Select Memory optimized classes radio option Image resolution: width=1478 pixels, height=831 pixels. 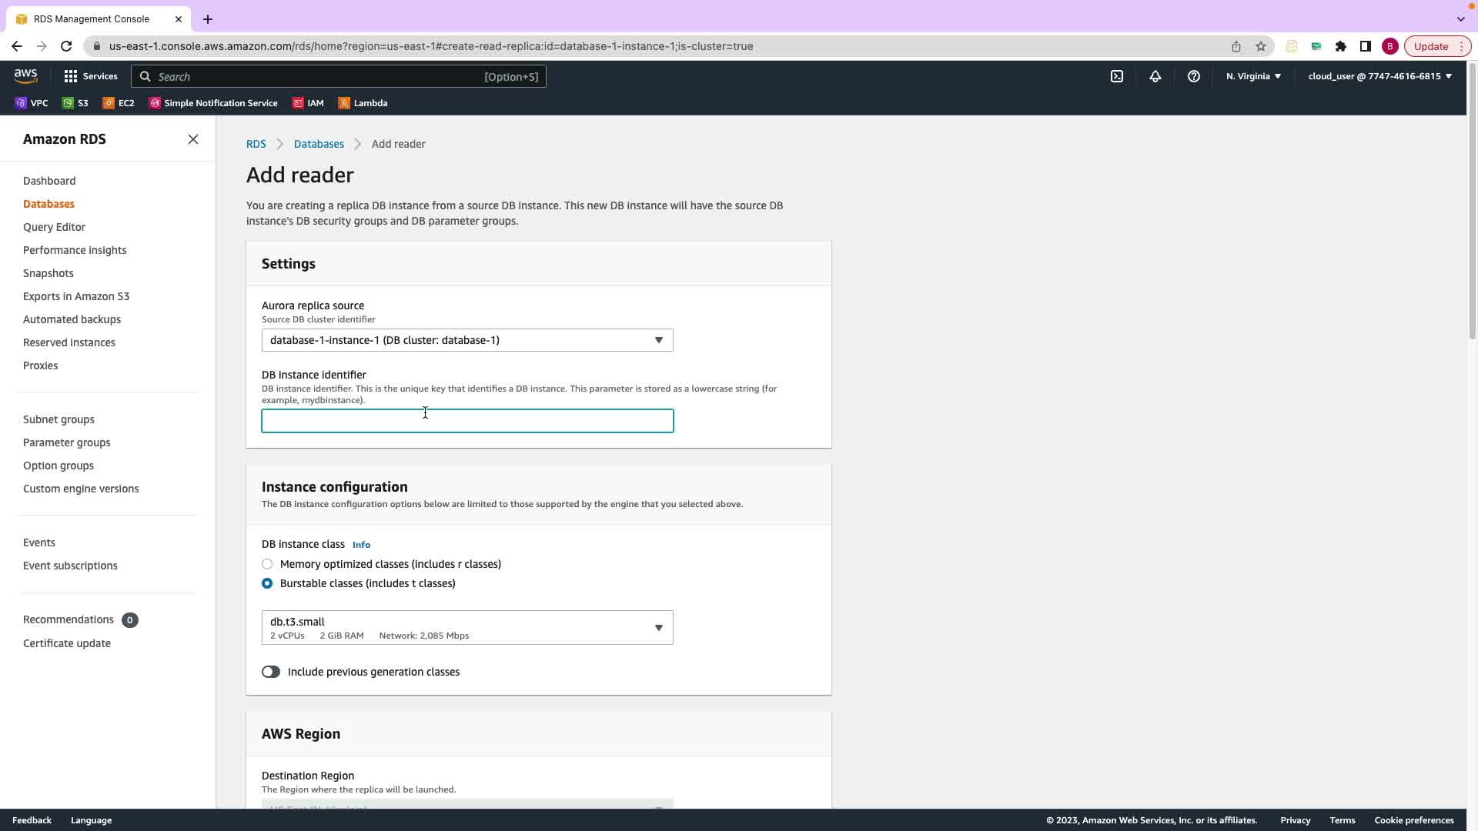(x=267, y=564)
